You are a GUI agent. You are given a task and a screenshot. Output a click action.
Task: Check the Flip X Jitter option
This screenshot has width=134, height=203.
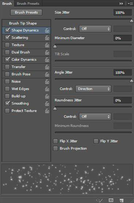(x=55, y=141)
